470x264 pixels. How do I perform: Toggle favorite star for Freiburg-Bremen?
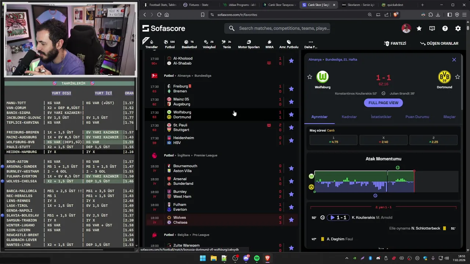click(291, 89)
